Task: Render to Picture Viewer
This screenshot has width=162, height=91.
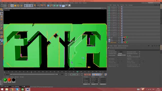Action: [41, 6]
